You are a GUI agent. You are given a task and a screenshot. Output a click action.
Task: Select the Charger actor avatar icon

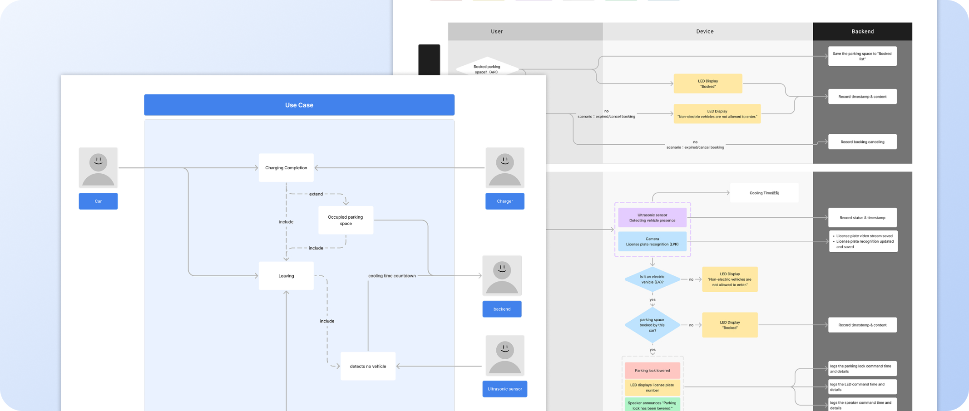[504, 167]
